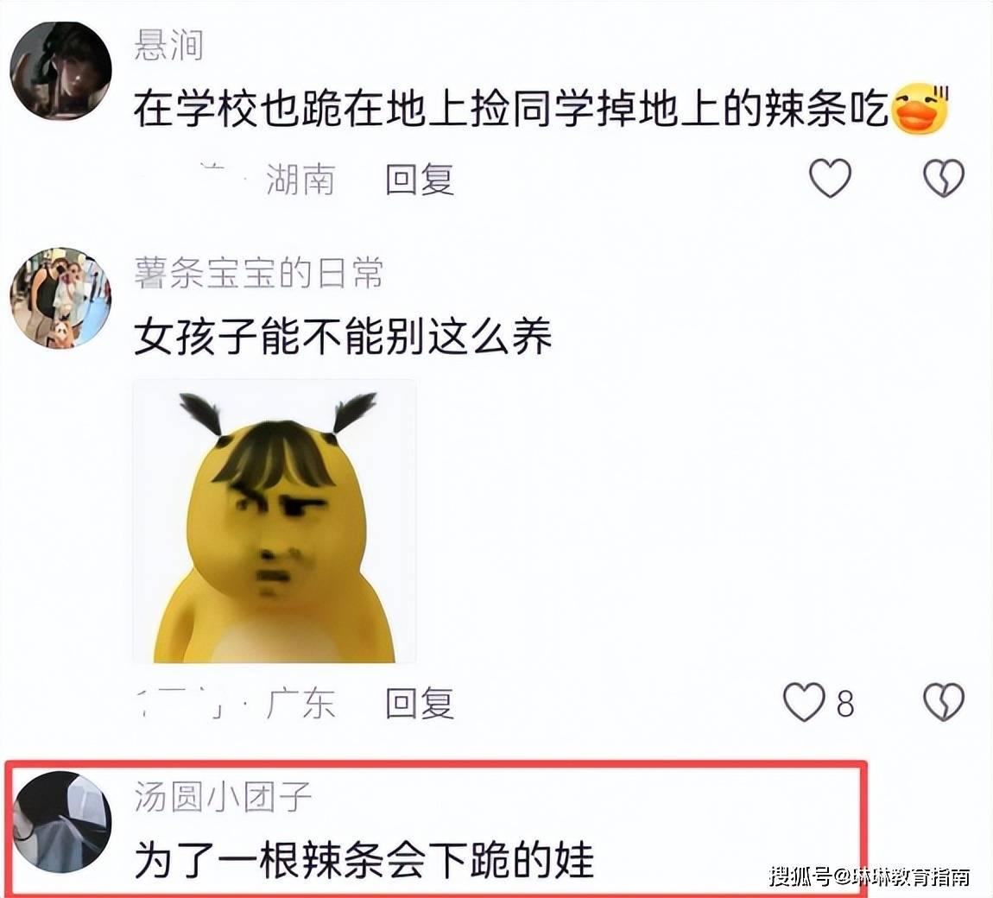Image resolution: width=993 pixels, height=898 pixels.
Task: Tap the 广东 location label
Action: tap(300, 703)
